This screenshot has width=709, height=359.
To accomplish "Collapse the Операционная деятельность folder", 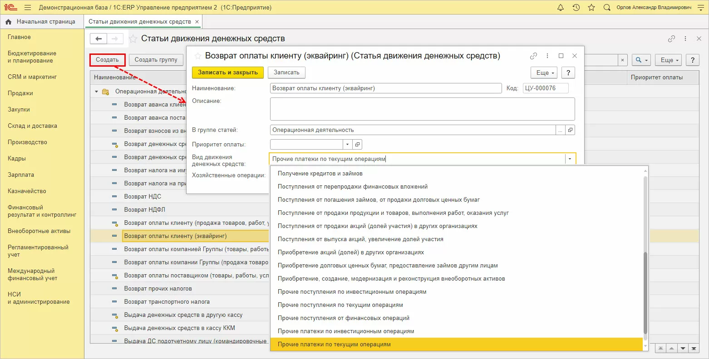I will (x=96, y=92).
